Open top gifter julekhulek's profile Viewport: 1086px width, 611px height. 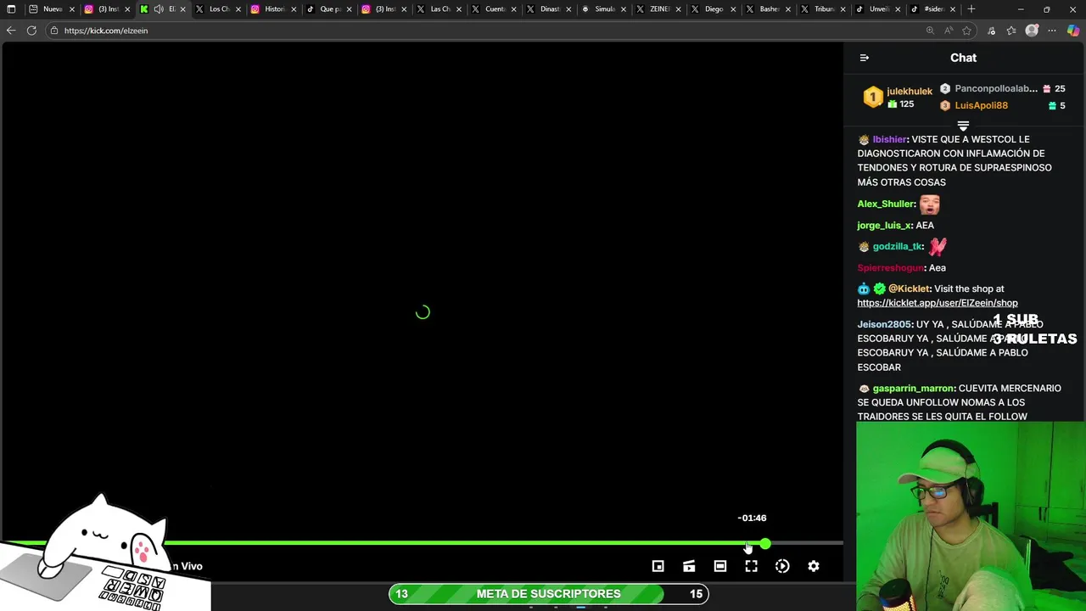[909, 91]
